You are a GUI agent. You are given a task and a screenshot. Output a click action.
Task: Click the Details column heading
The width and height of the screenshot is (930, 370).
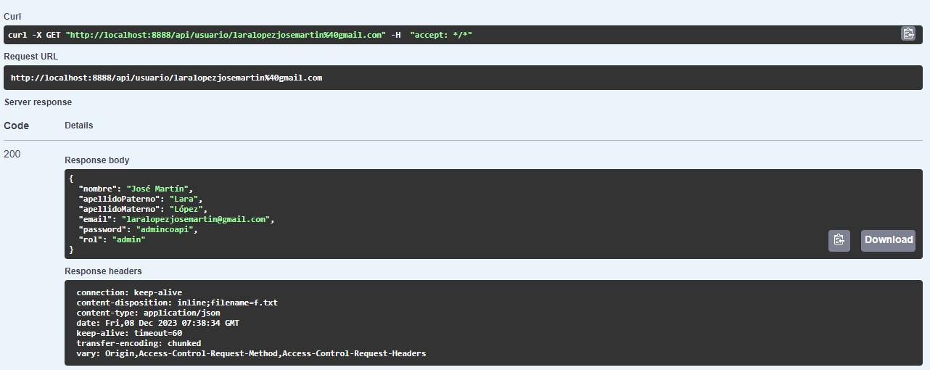coord(78,126)
